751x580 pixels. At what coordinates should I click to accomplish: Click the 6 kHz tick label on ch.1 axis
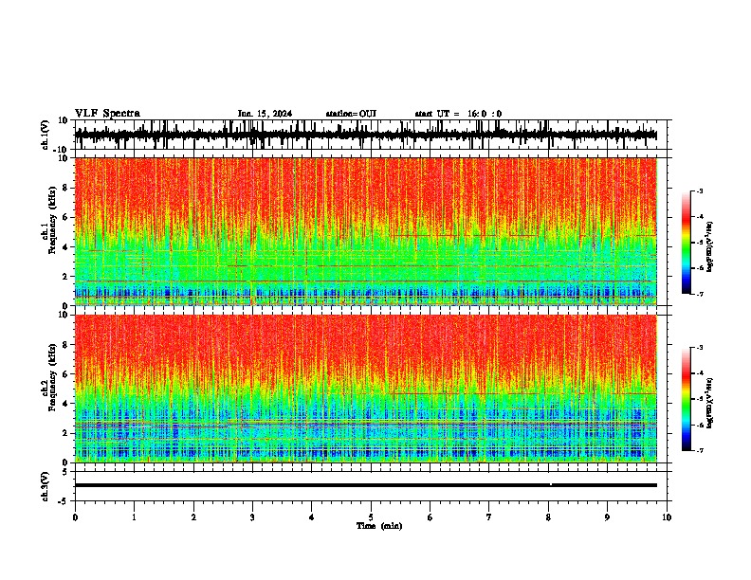(66, 217)
